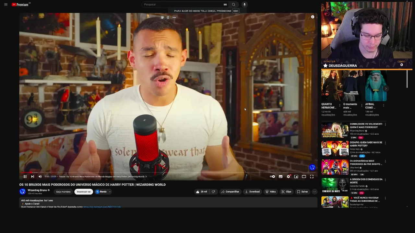This screenshot has width=415, height=233.
Task: Click the Download button
Action: (252, 192)
